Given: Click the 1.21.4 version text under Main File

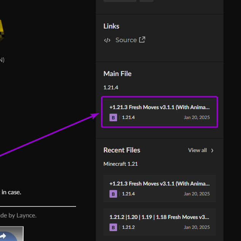Looking at the screenshot, I should (x=111, y=87).
